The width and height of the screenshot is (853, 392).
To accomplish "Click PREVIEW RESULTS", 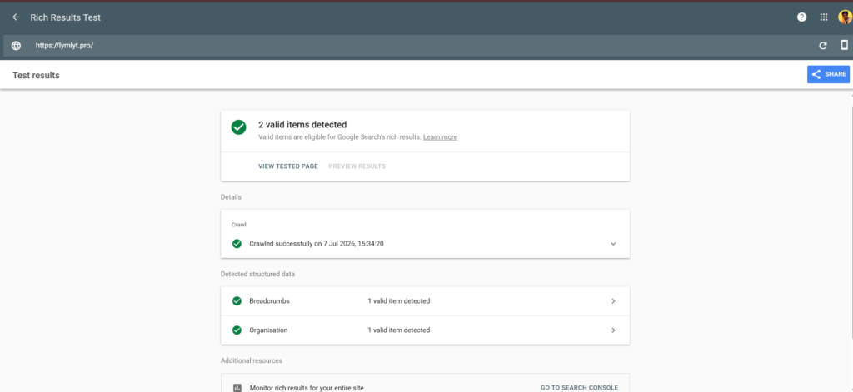I will tap(357, 166).
